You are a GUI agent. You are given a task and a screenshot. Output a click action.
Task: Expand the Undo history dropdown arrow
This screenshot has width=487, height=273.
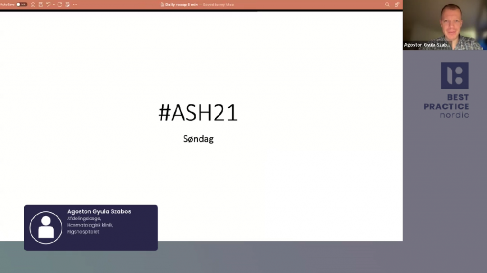coord(53,4)
